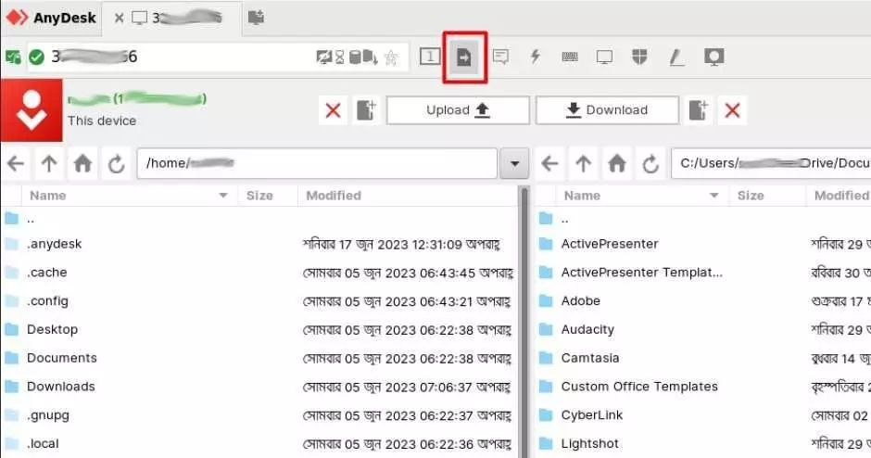The height and width of the screenshot is (458, 871).
Task: Click the local /home path field
Action: 317,163
